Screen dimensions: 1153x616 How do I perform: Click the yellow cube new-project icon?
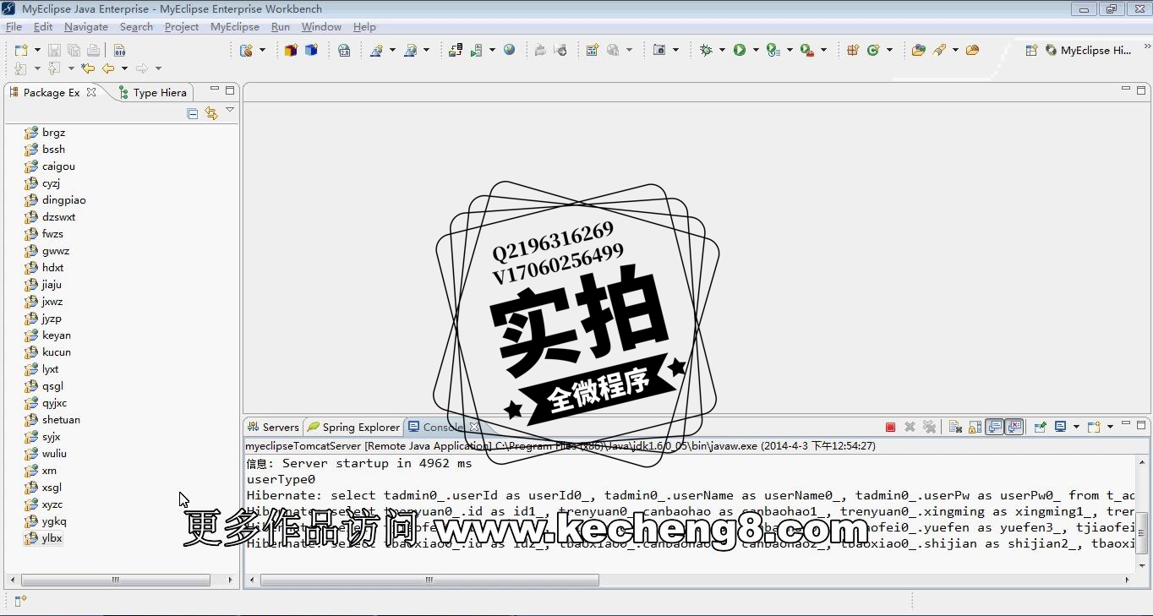point(291,51)
